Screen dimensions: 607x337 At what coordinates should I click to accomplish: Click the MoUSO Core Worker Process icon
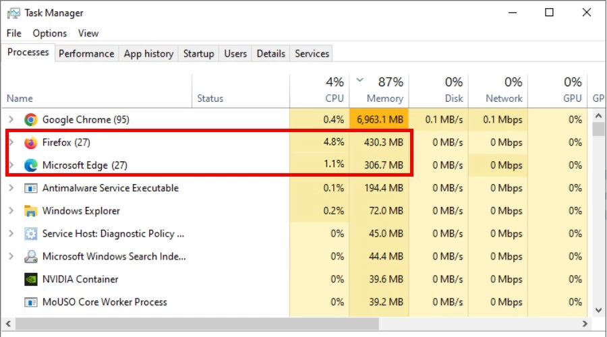tap(30, 302)
